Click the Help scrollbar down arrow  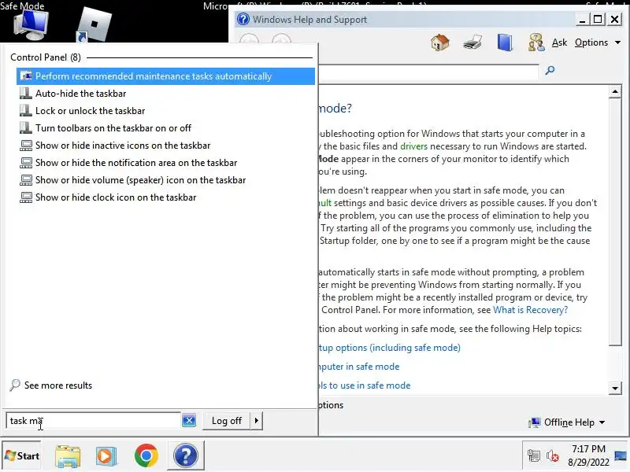click(x=615, y=388)
